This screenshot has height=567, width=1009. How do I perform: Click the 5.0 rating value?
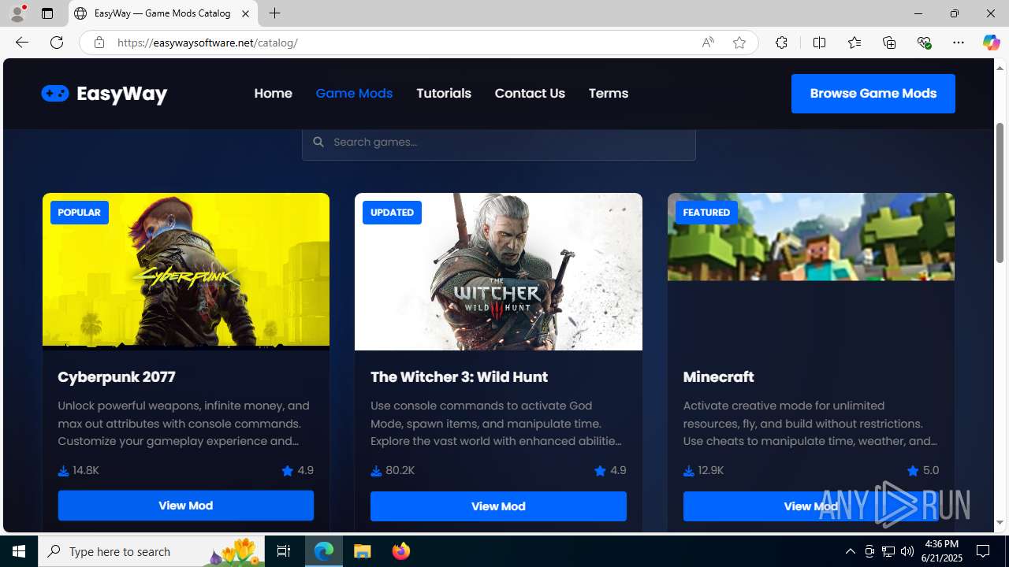(x=931, y=470)
